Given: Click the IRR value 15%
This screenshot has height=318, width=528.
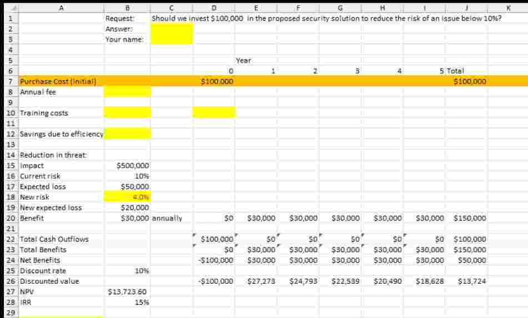Looking at the screenshot, I should pyautogui.click(x=142, y=302).
